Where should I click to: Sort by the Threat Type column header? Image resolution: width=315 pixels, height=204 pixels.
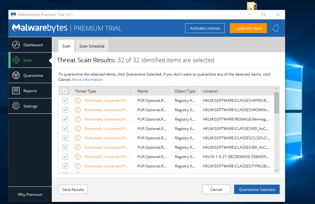[103, 91]
